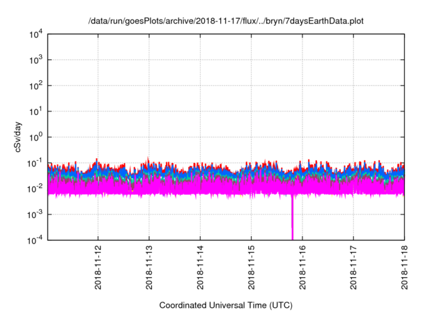Select the 2018-11-17 date tick label
Screen dimensions: 446x312
tap(353, 268)
